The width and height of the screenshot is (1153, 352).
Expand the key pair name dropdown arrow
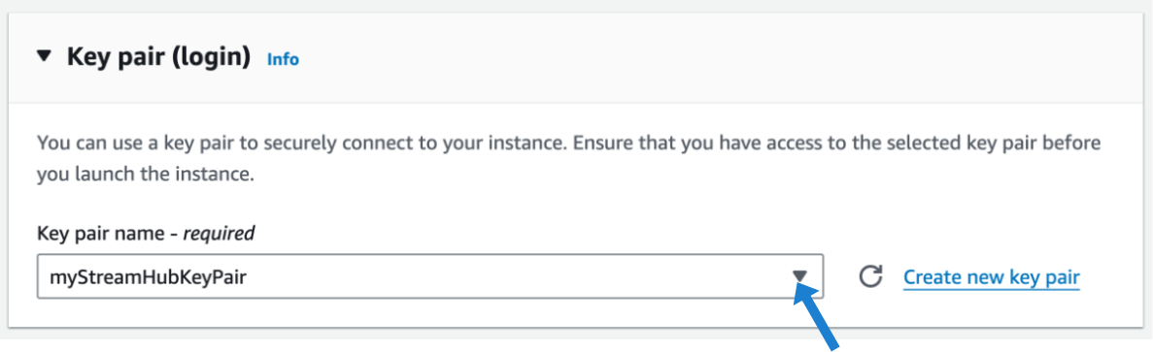pos(800,276)
